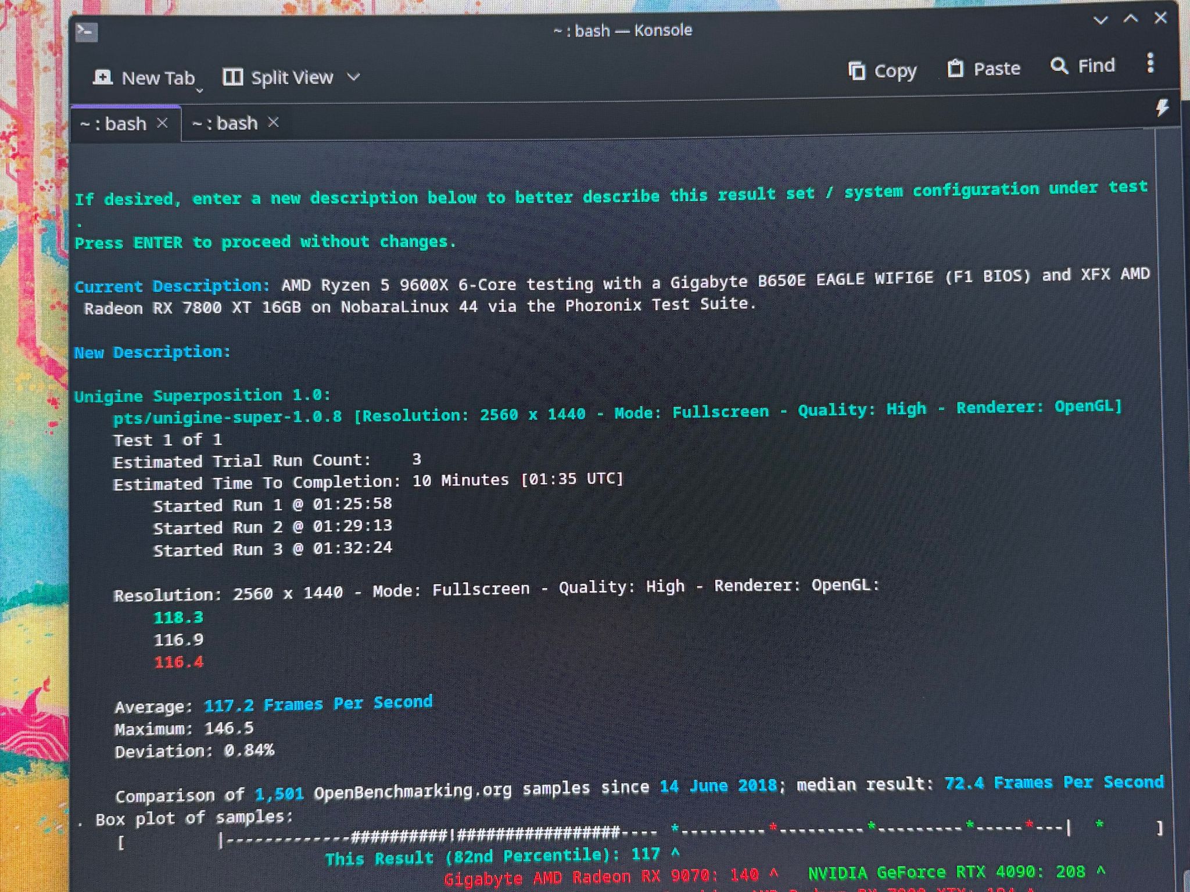This screenshot has width=1190, height=892.
Task: Click the Split View button
Action: pyautogui.click(x=278, y=77)
